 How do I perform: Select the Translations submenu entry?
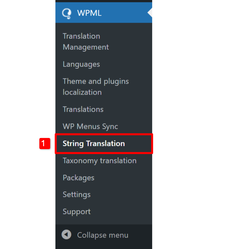83,109
